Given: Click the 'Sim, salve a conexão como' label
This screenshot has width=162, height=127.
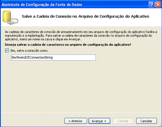Looking at the screenshot, I should (x=29, y=51).
